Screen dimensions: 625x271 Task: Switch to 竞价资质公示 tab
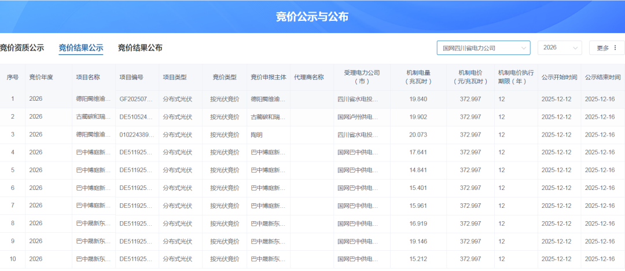pos(21,48)
